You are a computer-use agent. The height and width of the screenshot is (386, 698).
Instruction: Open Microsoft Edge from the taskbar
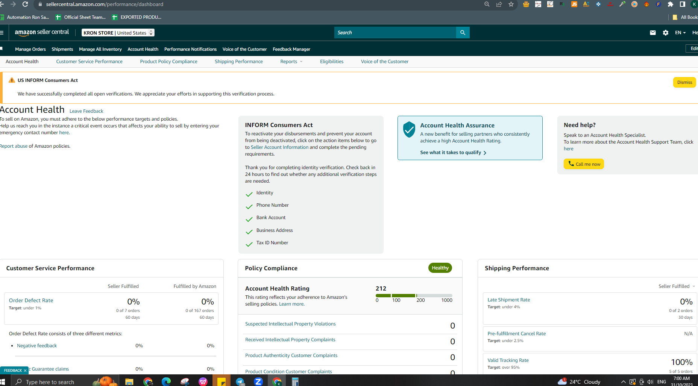166,381
